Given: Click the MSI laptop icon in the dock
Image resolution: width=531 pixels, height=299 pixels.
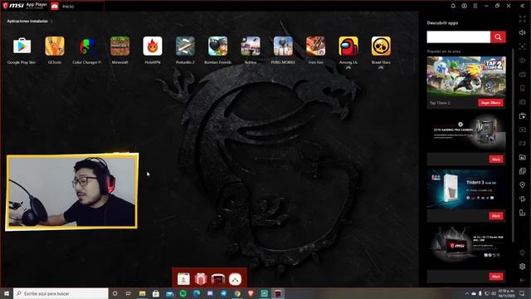Looking at the screenshot, I should [x=217, y=279].
